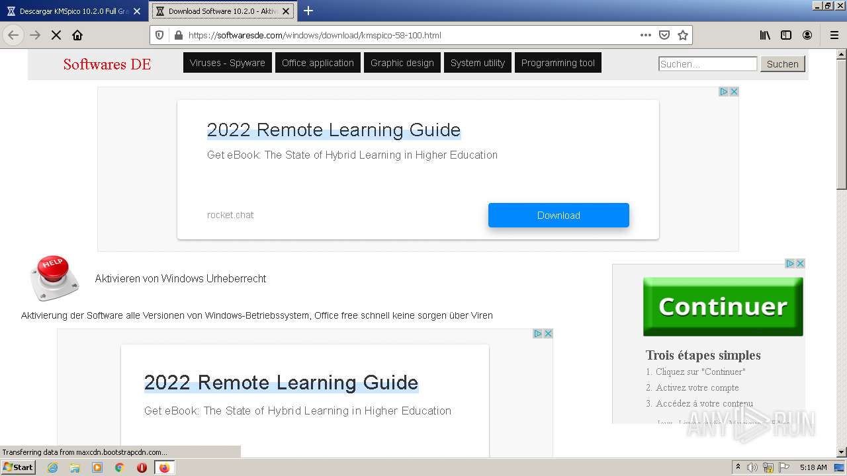Open the Softwares DE site logo
The width and height of the screenshot is (847, 476).
click(x=107, y=64)
